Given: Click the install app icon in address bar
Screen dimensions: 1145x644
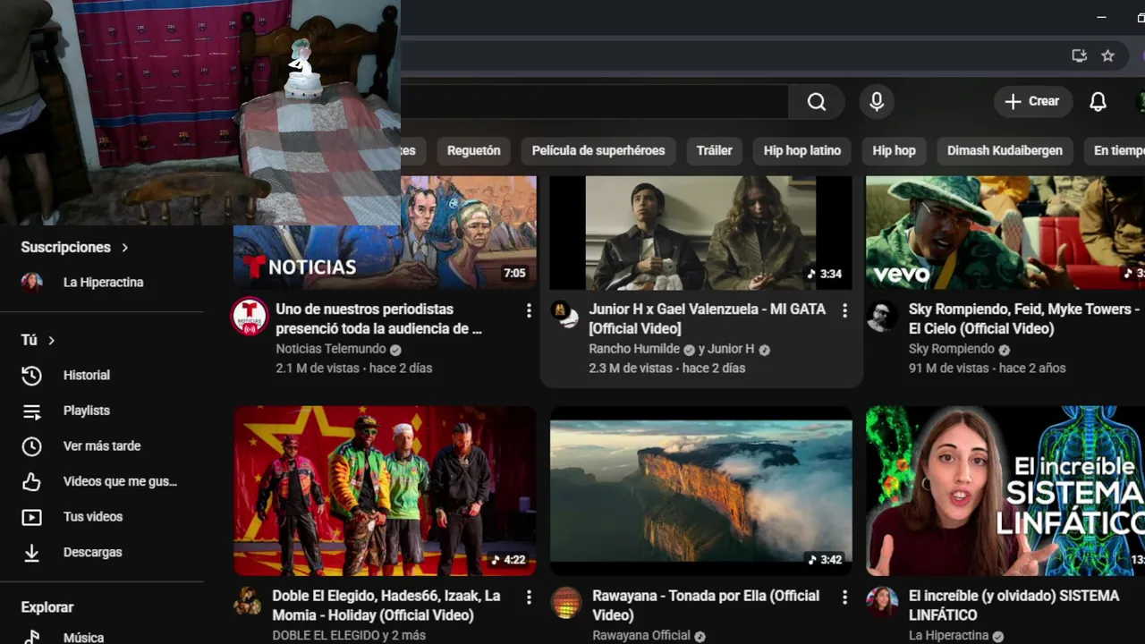Looking at the screenshot, I should click(1080, 55).
